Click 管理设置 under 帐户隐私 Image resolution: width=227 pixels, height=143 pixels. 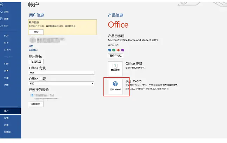pyautogui.click(x=36, y=62)
